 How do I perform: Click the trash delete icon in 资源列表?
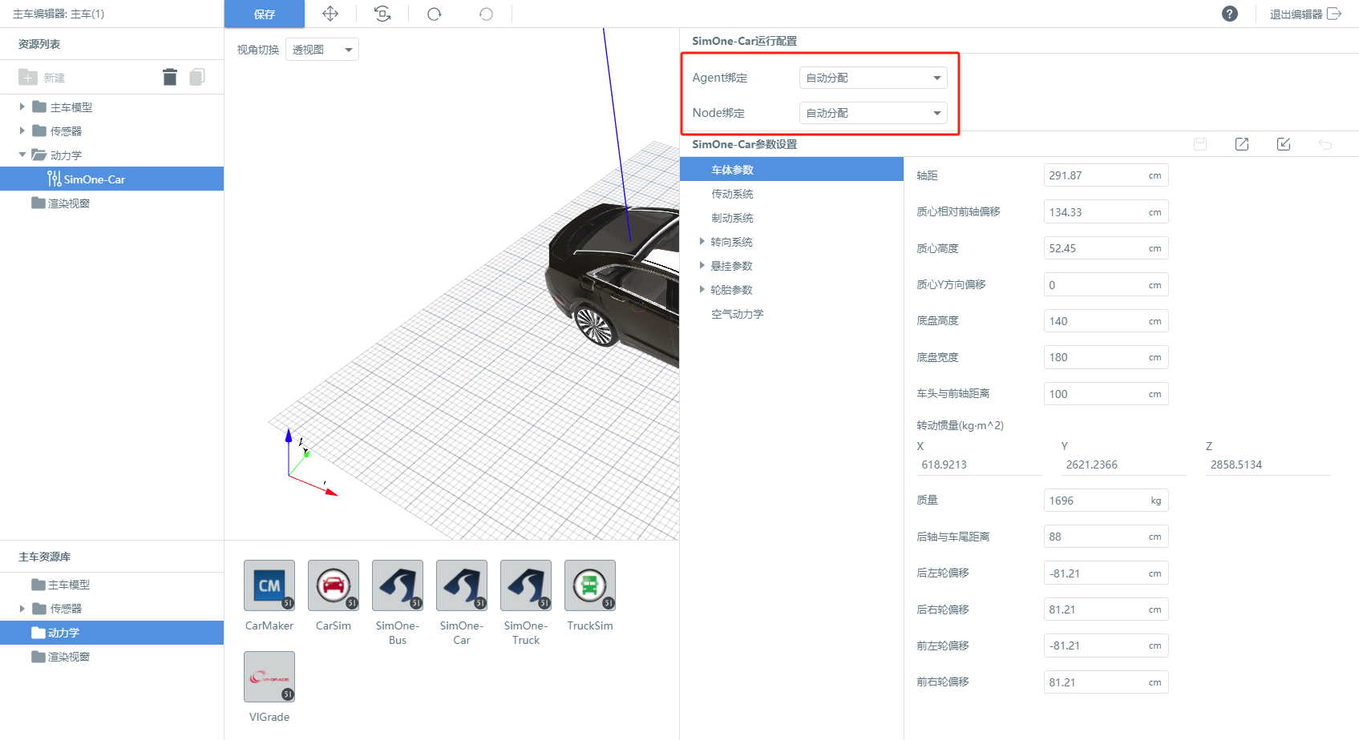[170, 77]
